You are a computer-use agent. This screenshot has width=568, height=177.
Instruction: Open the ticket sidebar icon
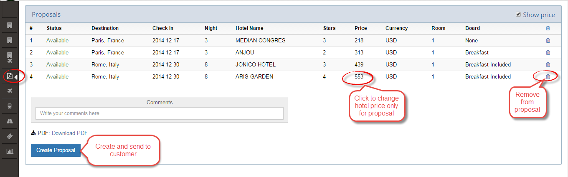point(10,136)
